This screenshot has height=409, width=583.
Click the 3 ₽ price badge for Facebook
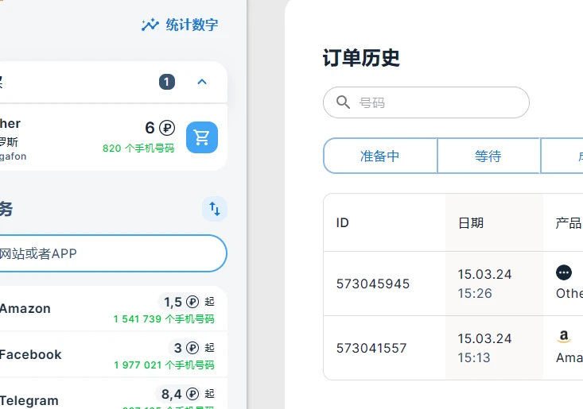(183, 348)
